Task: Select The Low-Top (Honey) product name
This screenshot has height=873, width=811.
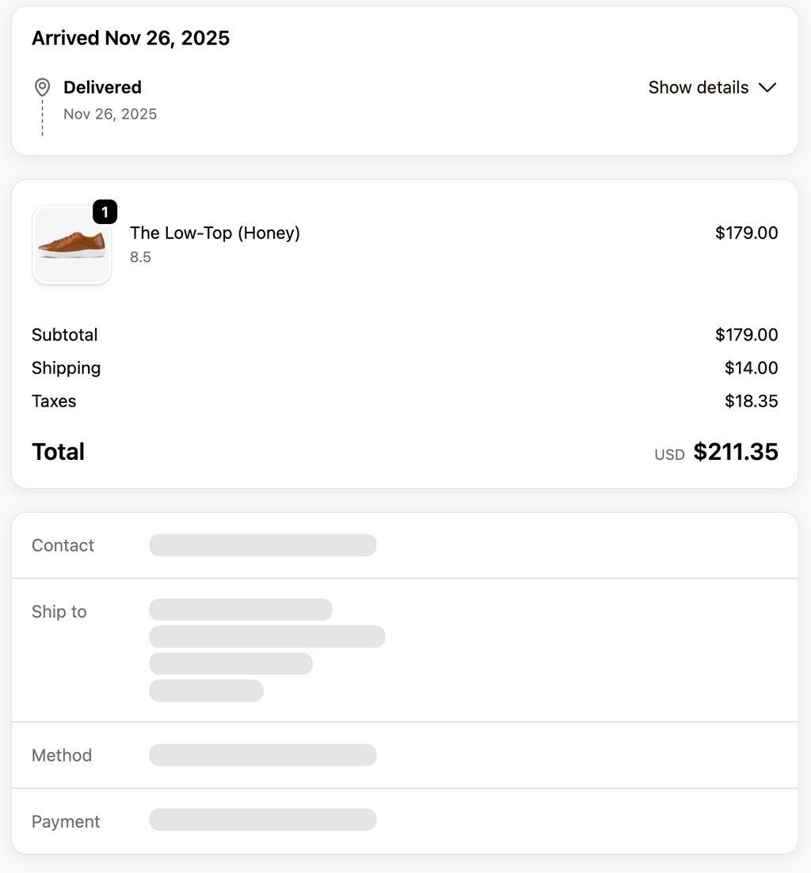Action: point(215,233)
